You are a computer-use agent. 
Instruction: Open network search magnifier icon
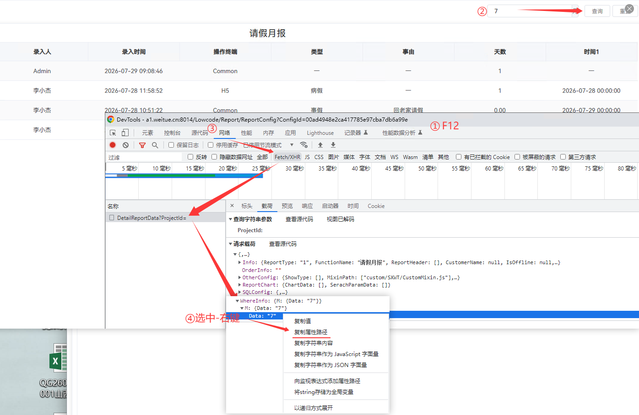[155, 145]
